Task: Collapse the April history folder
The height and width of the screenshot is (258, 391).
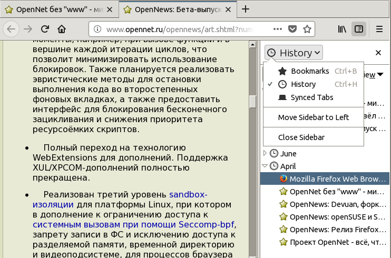Action: coord(266,166)
